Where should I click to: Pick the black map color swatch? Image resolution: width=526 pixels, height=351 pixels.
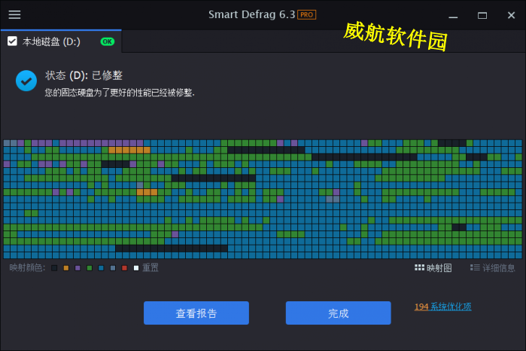[54, 267]
